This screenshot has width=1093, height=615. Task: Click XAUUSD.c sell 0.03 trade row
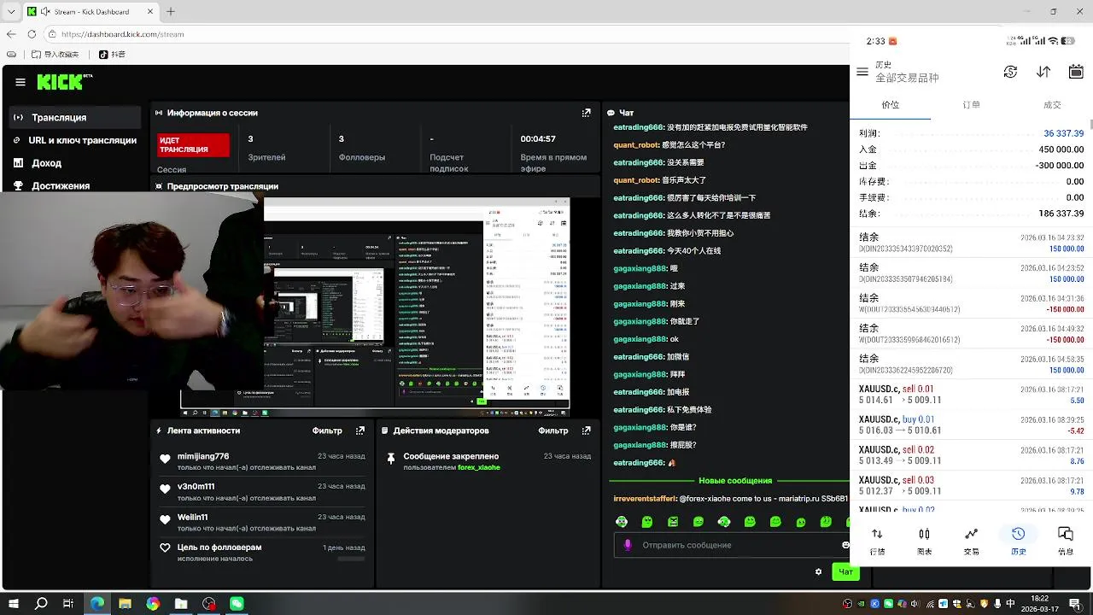tap(971, 486)
